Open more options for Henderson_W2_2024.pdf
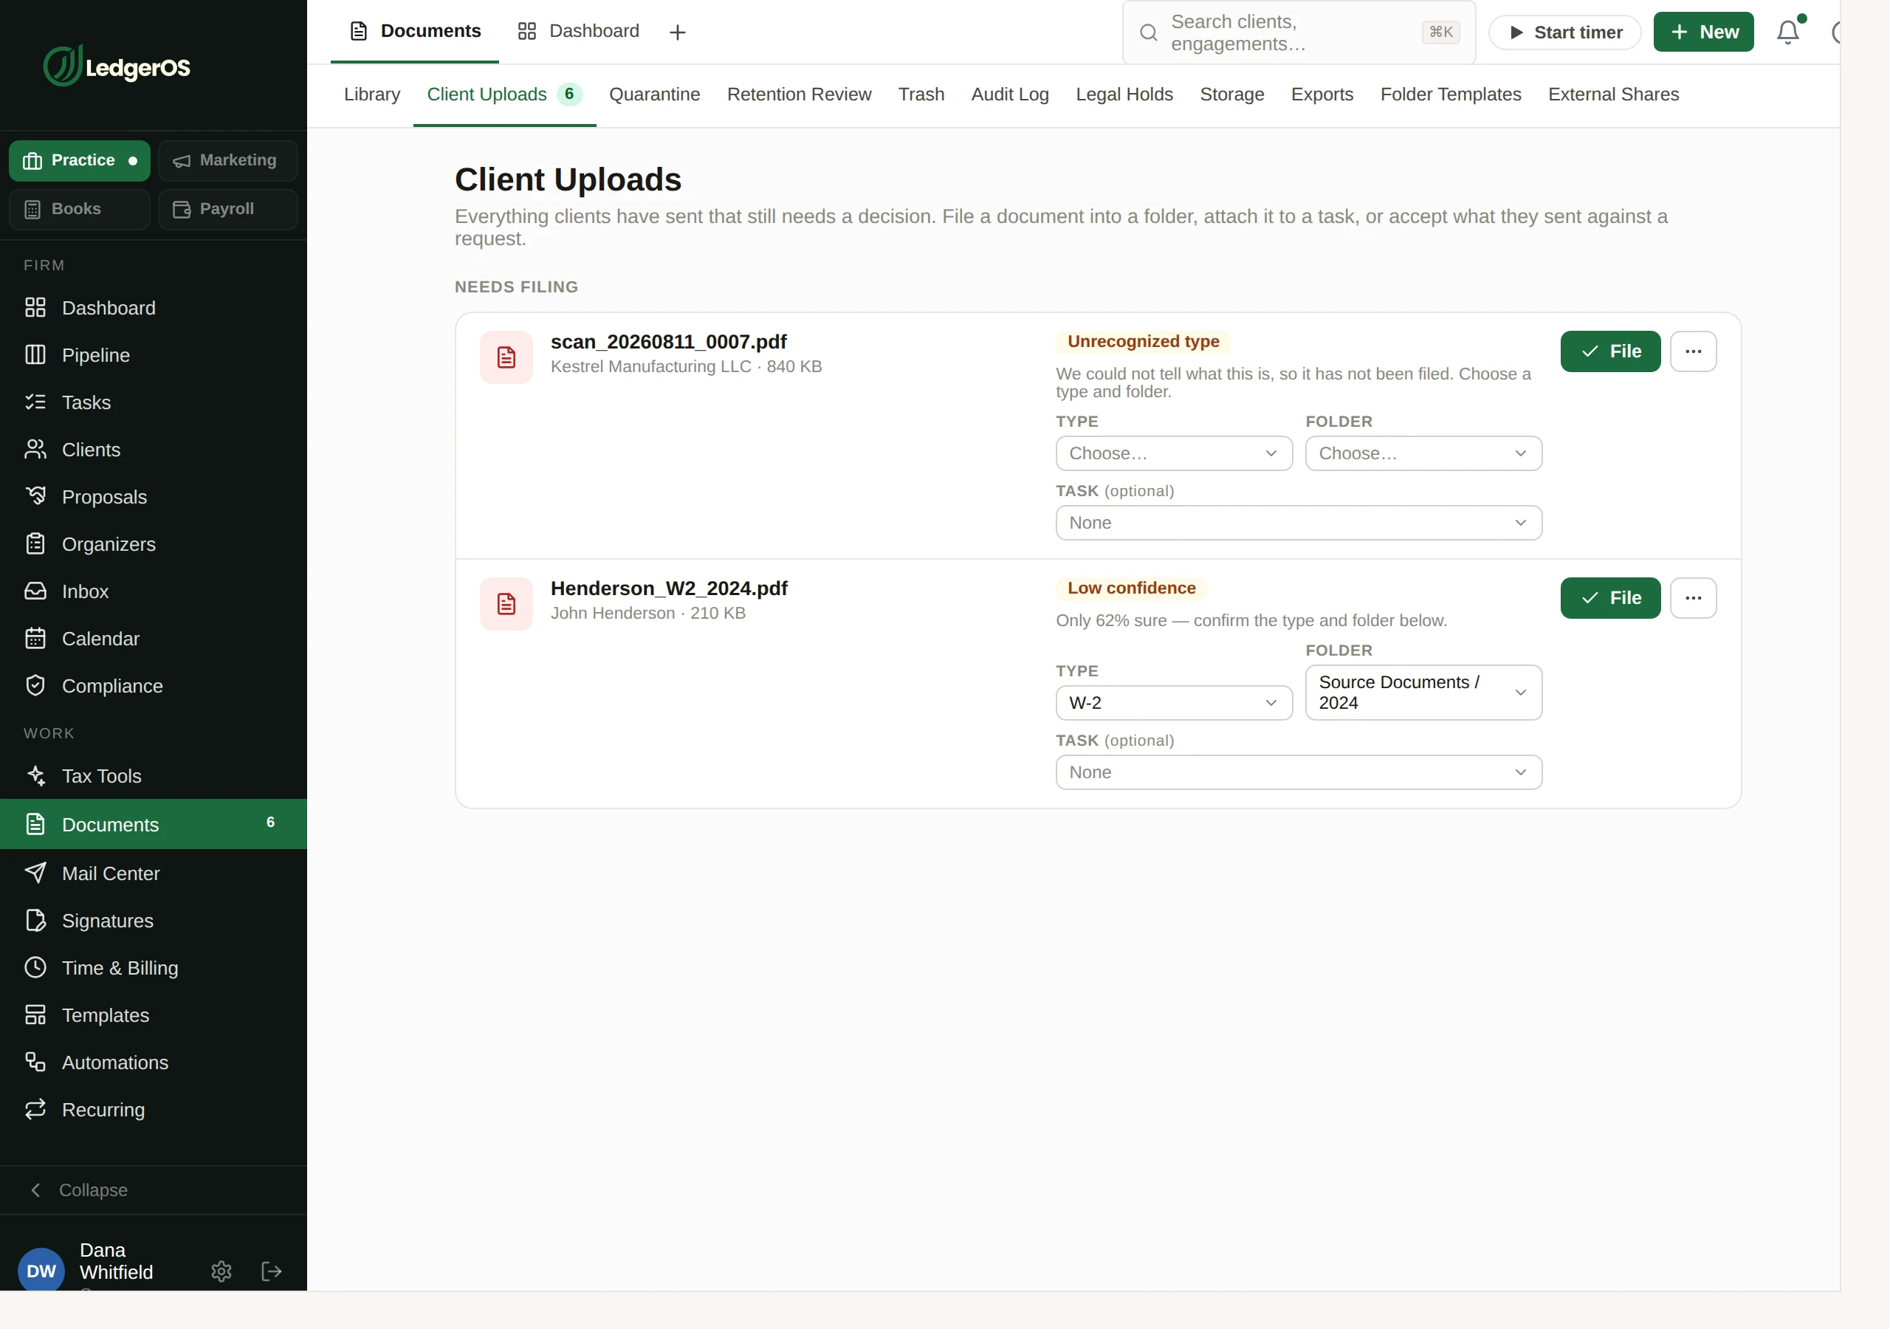 (1694, 598)
